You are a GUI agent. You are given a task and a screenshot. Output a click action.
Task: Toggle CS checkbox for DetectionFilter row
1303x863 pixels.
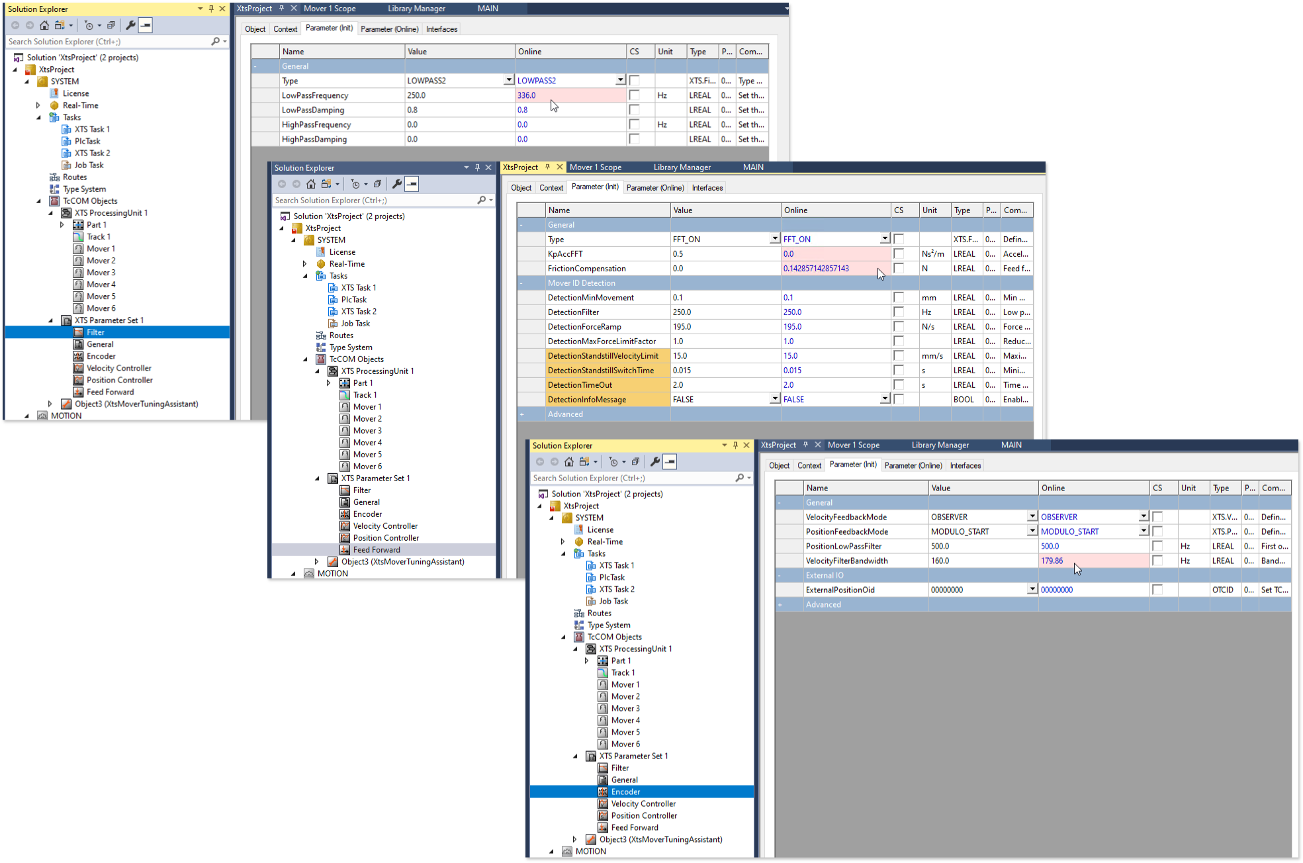click(899, 312)
